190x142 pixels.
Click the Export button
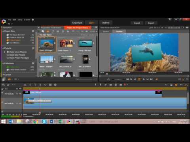point(151,23)
